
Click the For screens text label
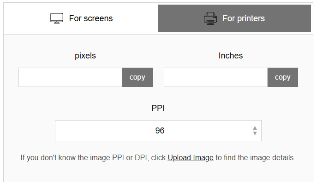tap(91, 18)
